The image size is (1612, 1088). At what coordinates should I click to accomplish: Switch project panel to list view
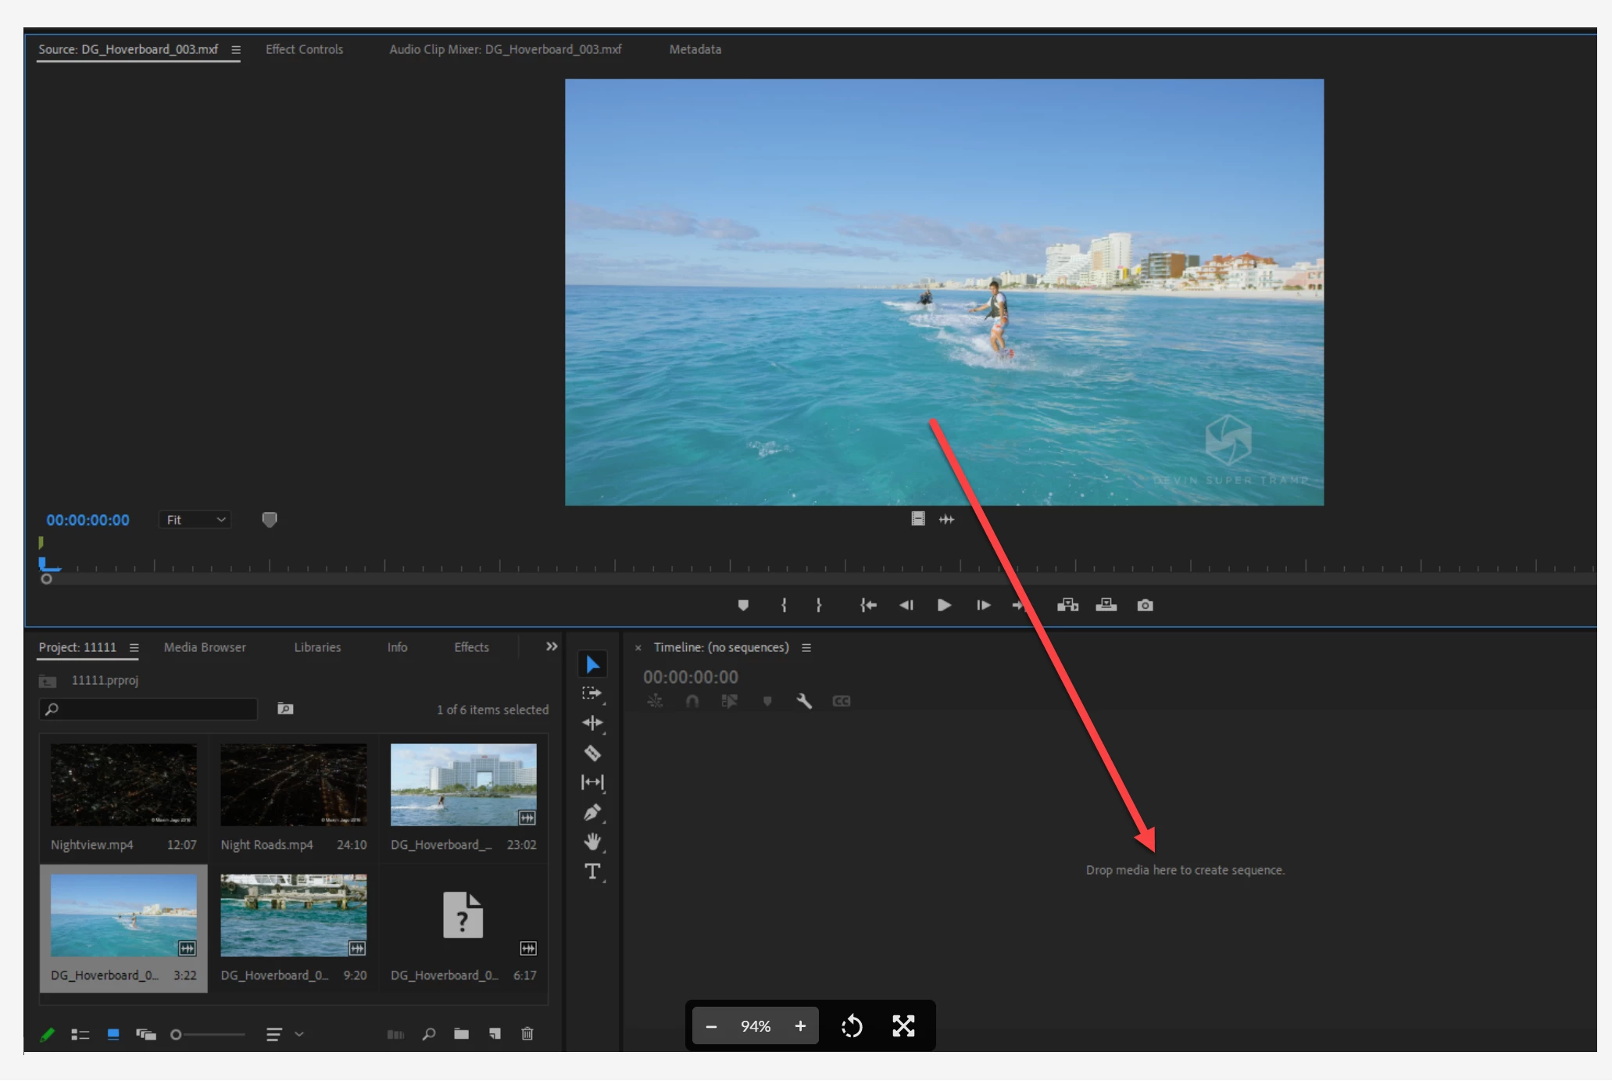(x=80, y=1034)
